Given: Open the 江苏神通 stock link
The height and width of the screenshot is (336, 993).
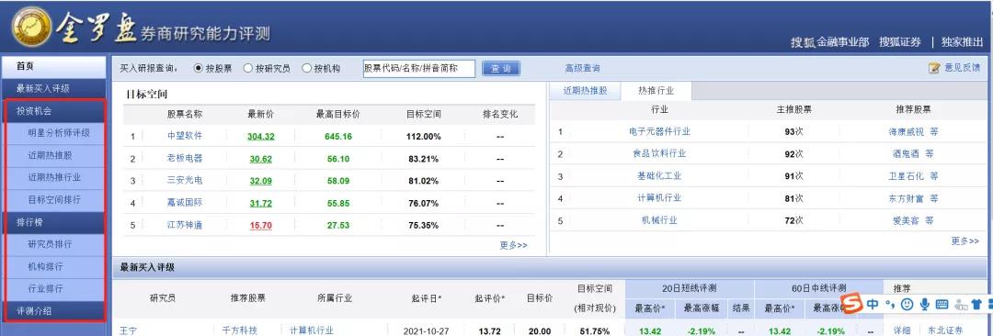Looking at the screenshot, I should [x=185, y=225].
